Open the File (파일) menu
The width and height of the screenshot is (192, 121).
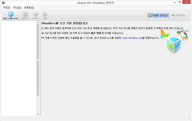pos(6,8)
